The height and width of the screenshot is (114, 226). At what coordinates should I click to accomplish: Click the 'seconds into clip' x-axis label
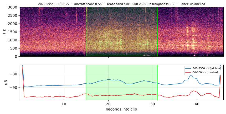point(121,109)
